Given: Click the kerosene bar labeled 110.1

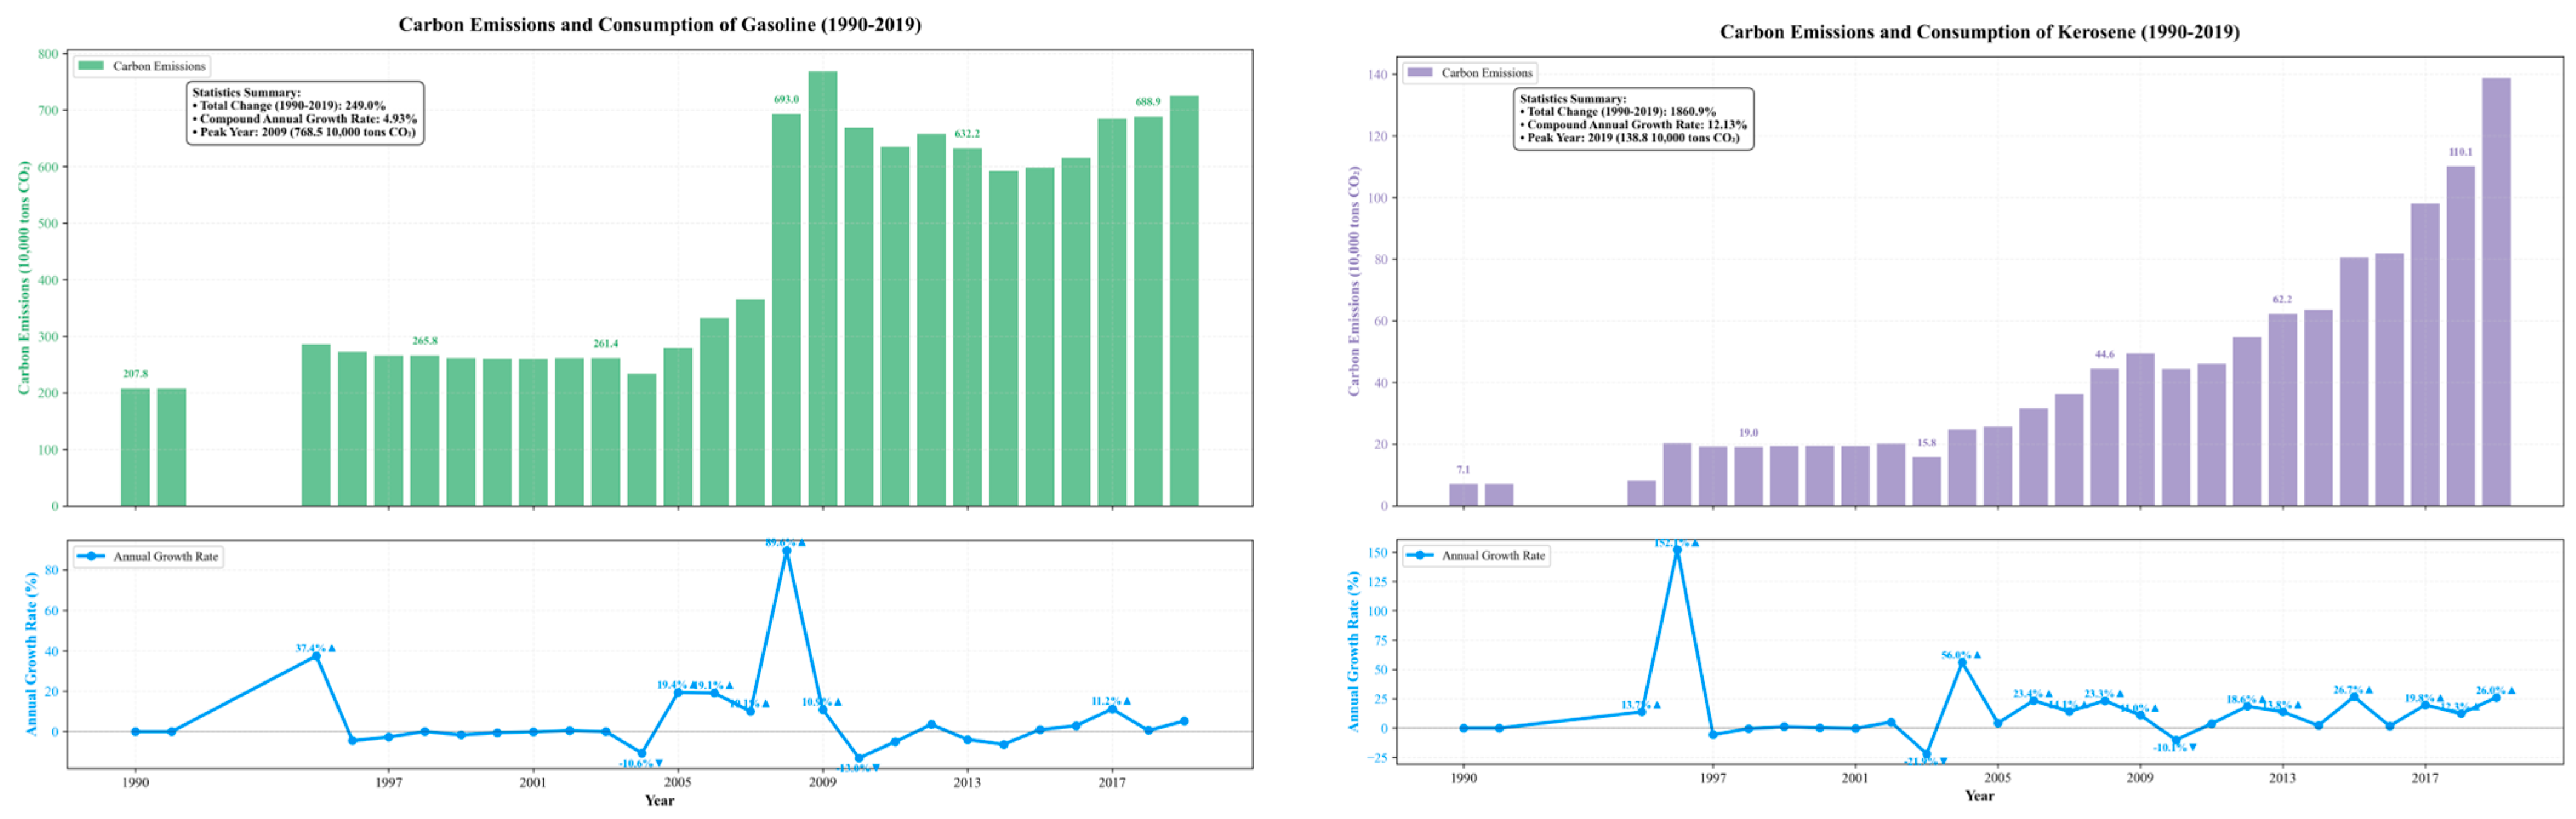Looking at the screenshot, I should (2460, 336).
